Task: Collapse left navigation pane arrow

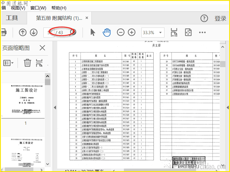Action: [55, 108]
